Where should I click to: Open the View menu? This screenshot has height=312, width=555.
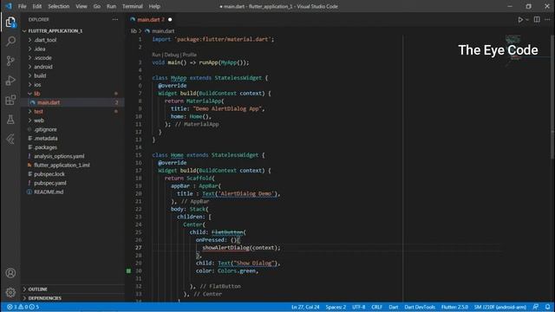(x=82, y=6)
